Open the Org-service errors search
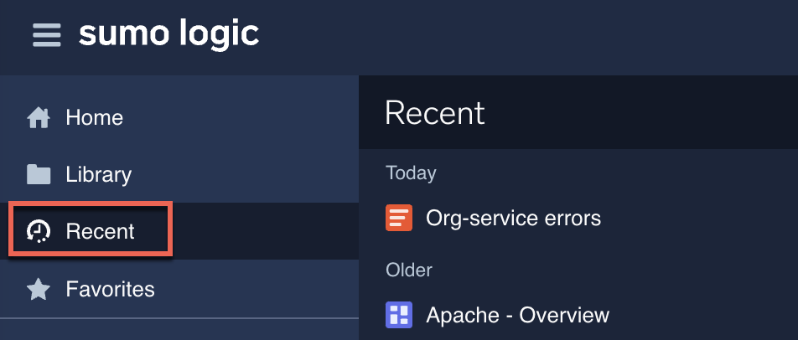Viewport: 798px width, 340px height. [513, 219]
